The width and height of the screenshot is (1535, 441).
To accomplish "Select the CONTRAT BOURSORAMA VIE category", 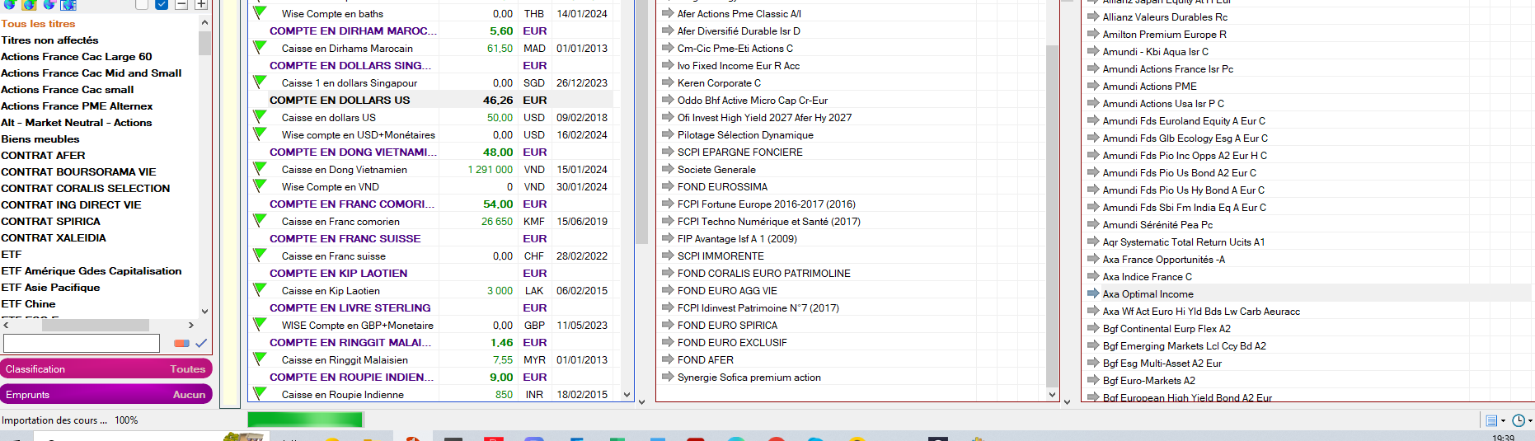I will pos(78,171).
